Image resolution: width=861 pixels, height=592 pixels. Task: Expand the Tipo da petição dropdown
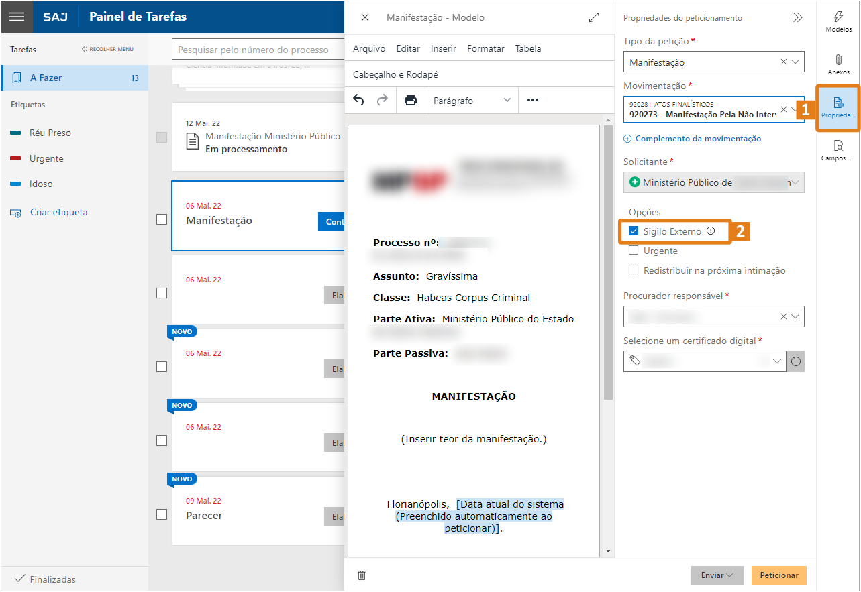[796, 62]
